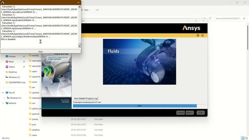Collapse the This PC tree node
The width and height of the screenshot is (249, 140).
pyautogui.click(x=3, y=93)
